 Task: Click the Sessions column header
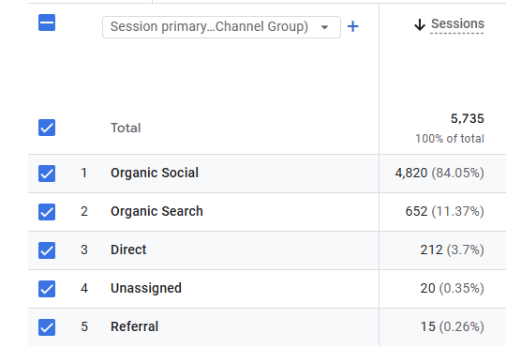[x=457, y=23]
